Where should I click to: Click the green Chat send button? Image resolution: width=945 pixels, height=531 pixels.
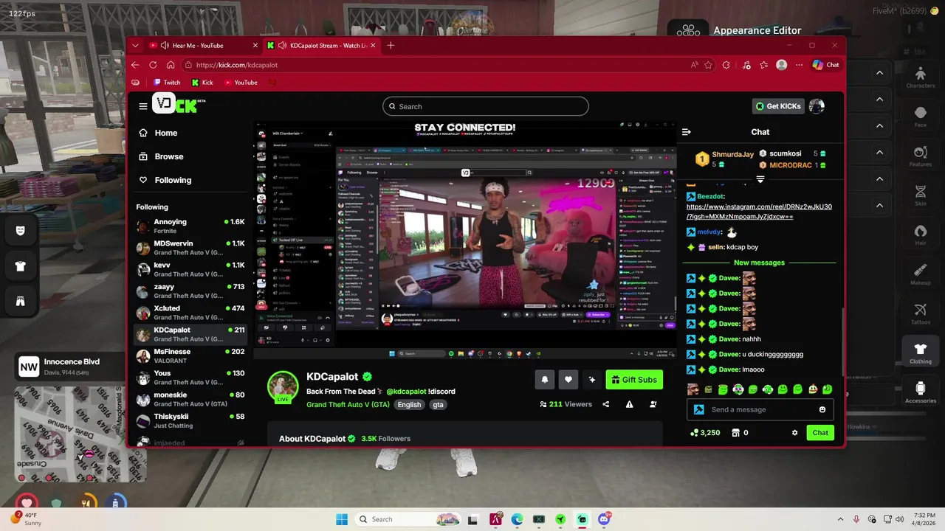tap(820, 433)
